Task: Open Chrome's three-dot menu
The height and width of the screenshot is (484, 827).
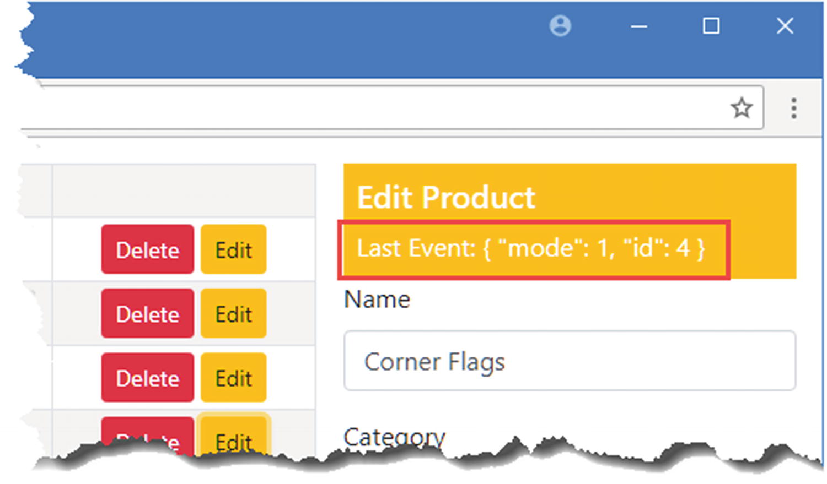Action: 793,108
